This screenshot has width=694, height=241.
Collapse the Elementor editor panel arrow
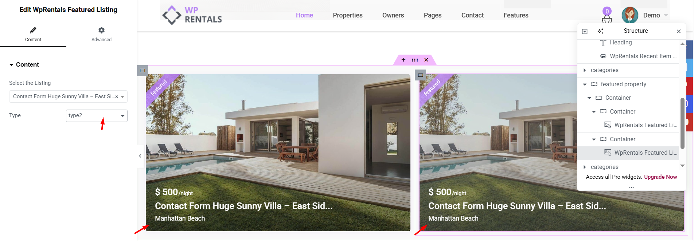[x=140, y=156]
